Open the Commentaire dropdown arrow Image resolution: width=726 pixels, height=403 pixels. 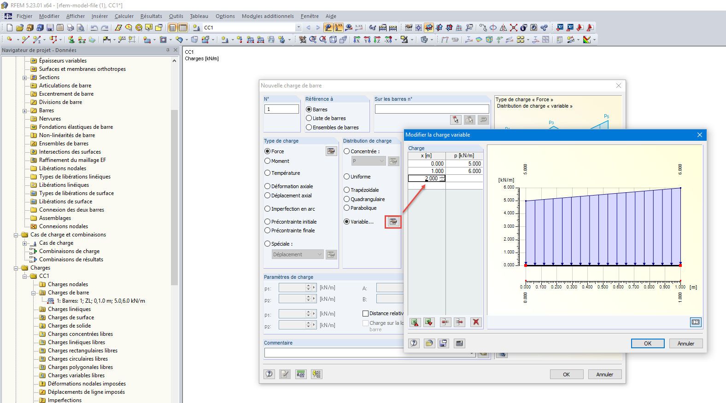472,353
